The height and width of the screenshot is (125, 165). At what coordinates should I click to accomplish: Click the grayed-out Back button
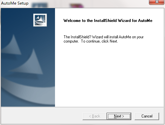click(95, 116)
